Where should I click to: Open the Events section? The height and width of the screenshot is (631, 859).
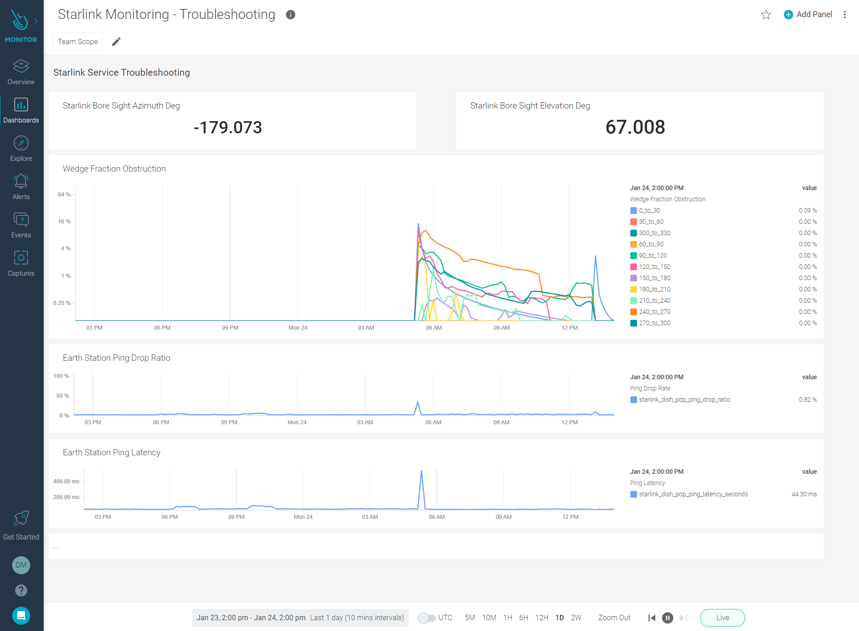pos(21,225)
